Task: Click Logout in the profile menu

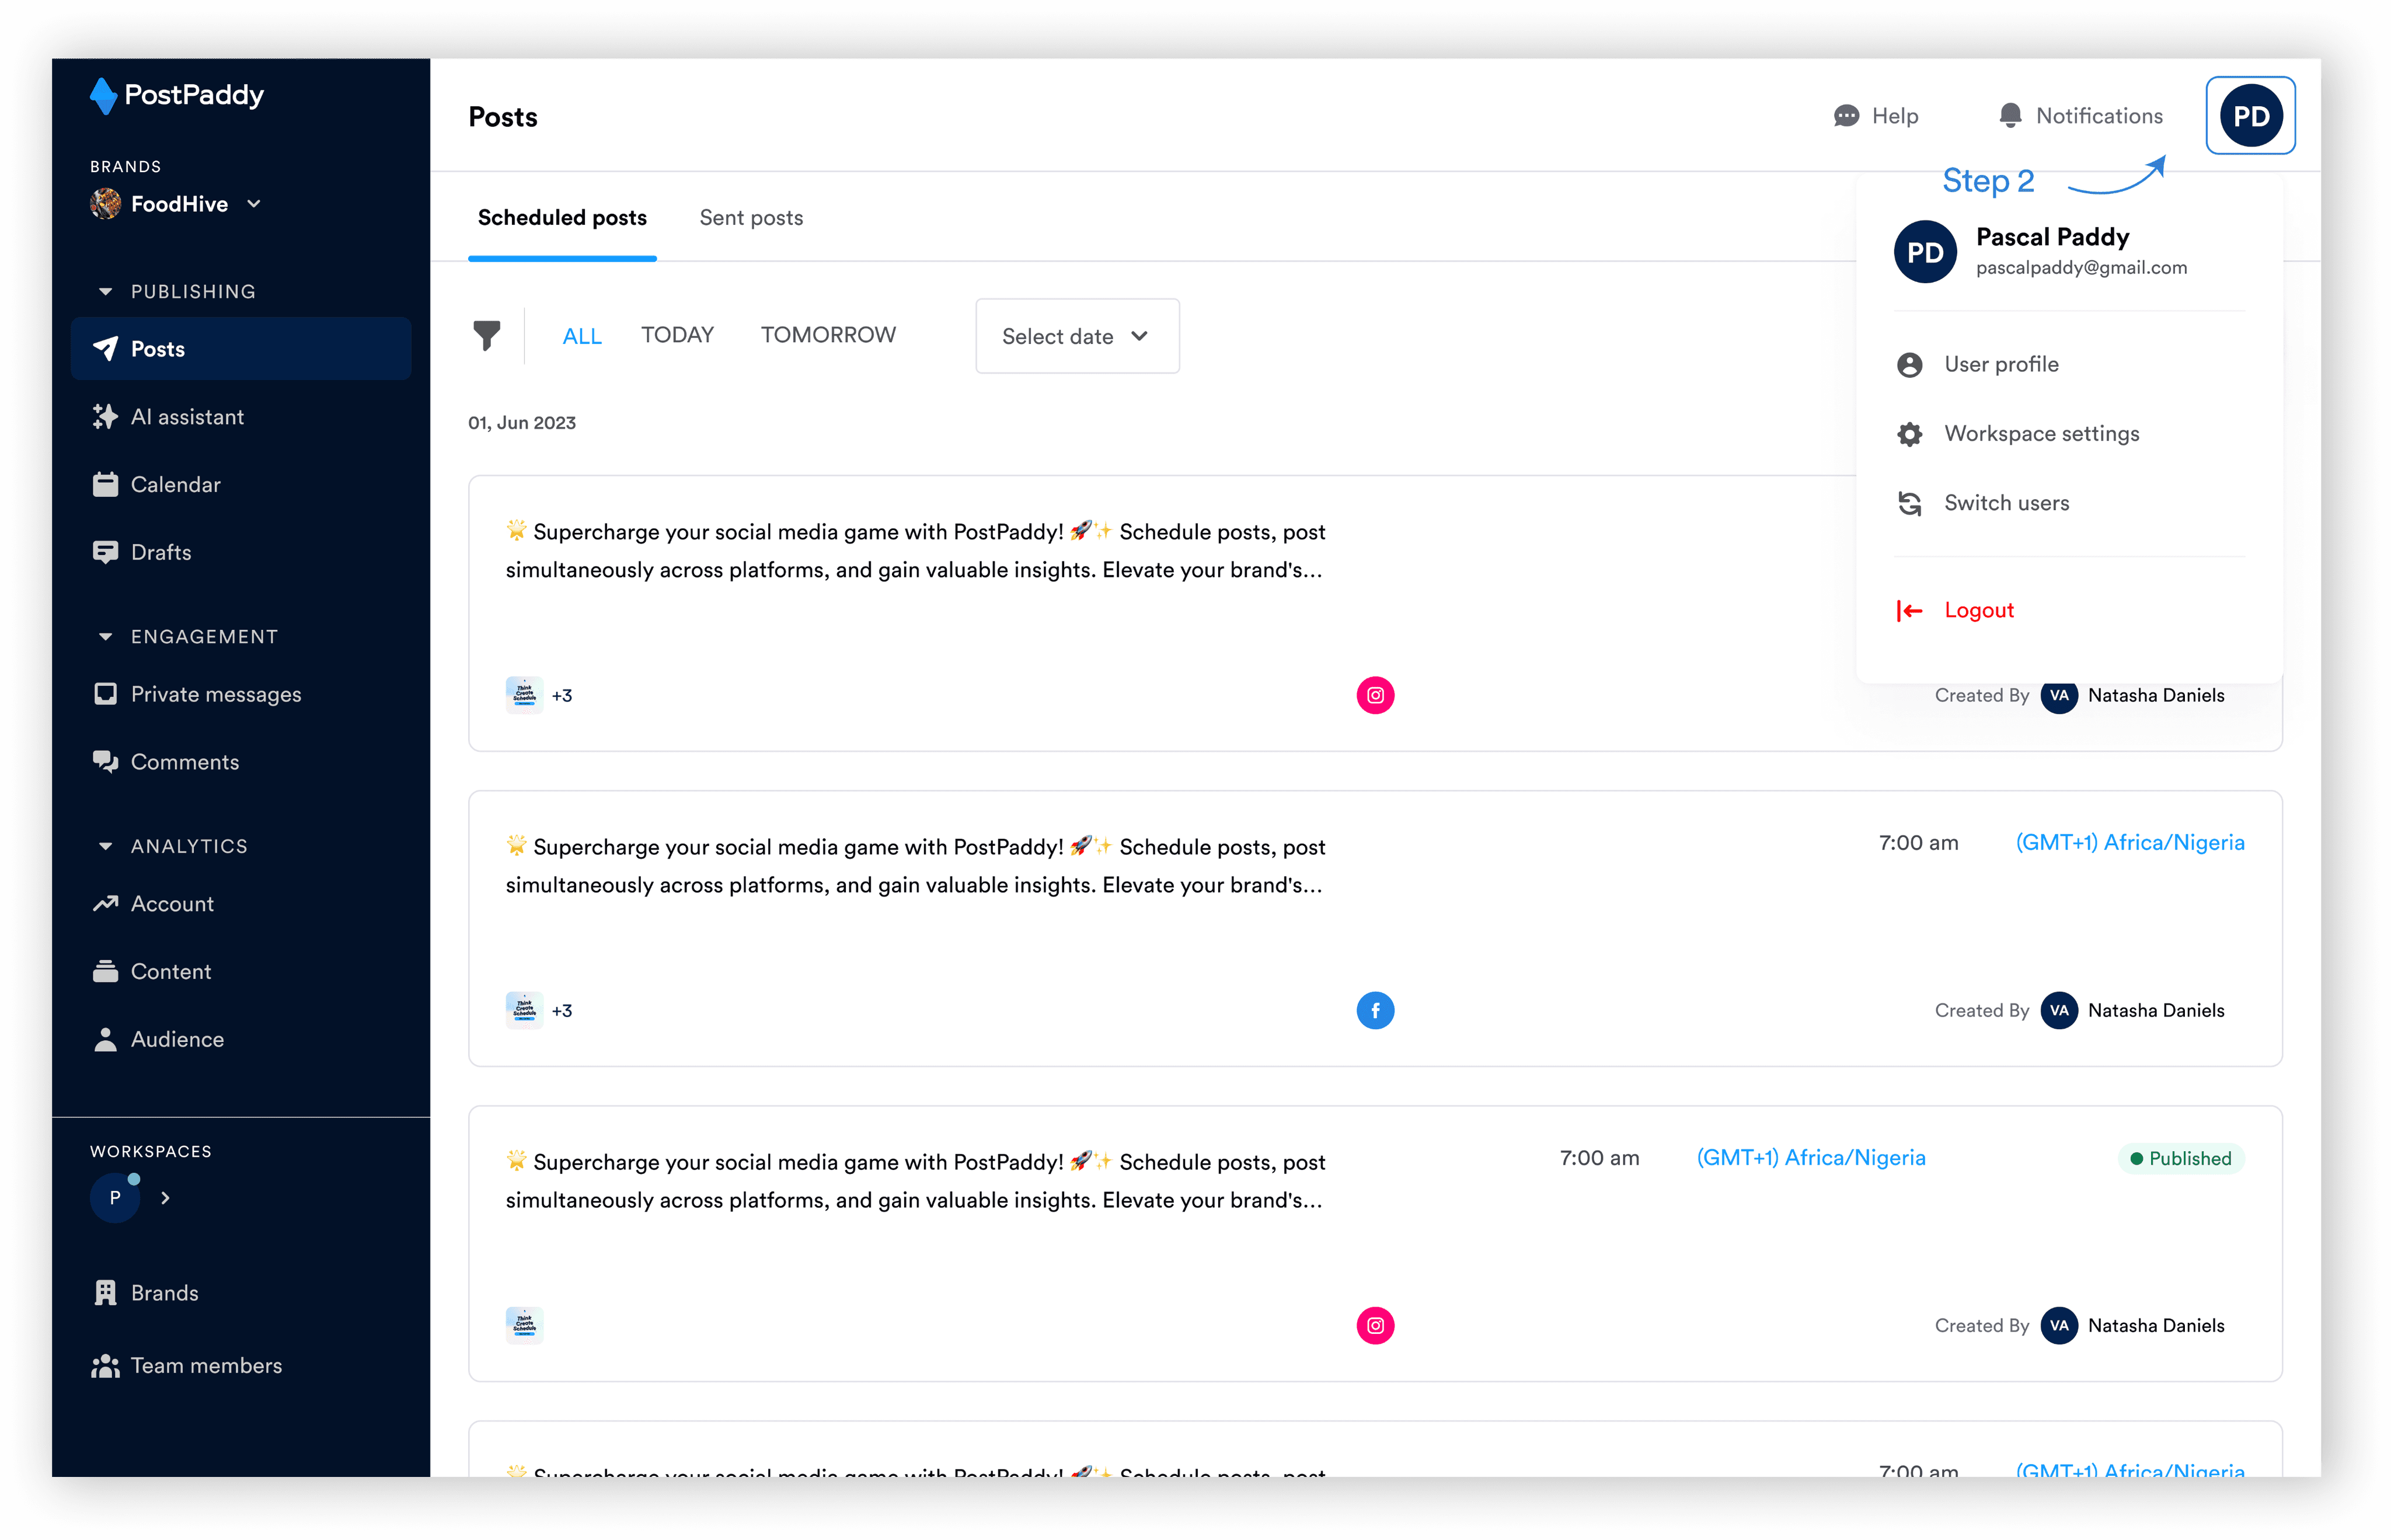Action: pos(1978,610)
